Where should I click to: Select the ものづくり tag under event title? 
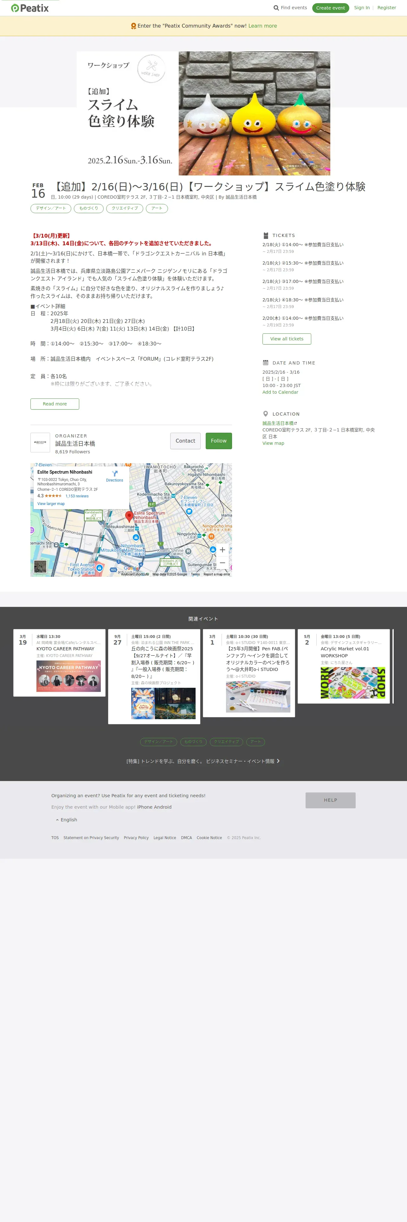[89, 208]
